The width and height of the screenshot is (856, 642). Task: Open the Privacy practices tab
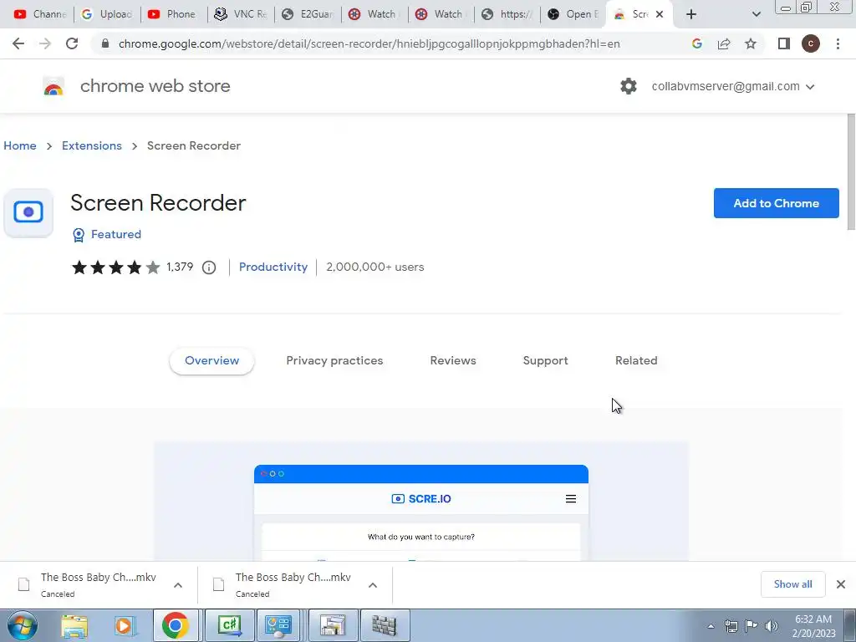(x=334, y=361)
